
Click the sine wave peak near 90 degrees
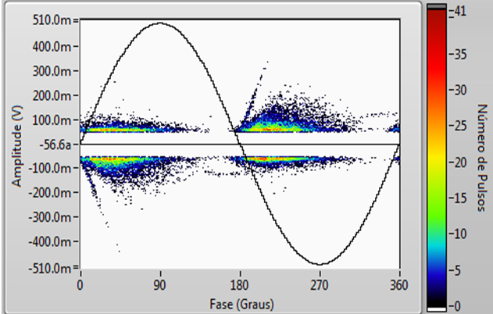point(160,23)
